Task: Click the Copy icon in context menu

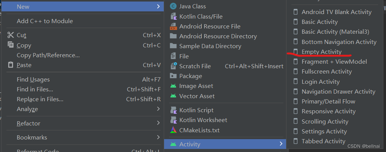Action: (x=11, y=45)
